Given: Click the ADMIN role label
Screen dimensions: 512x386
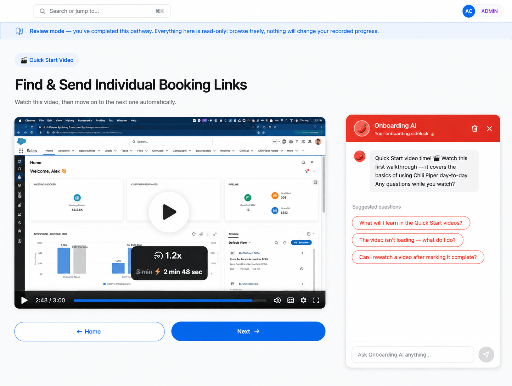Looking at the screenshot, I should (489, 11).
